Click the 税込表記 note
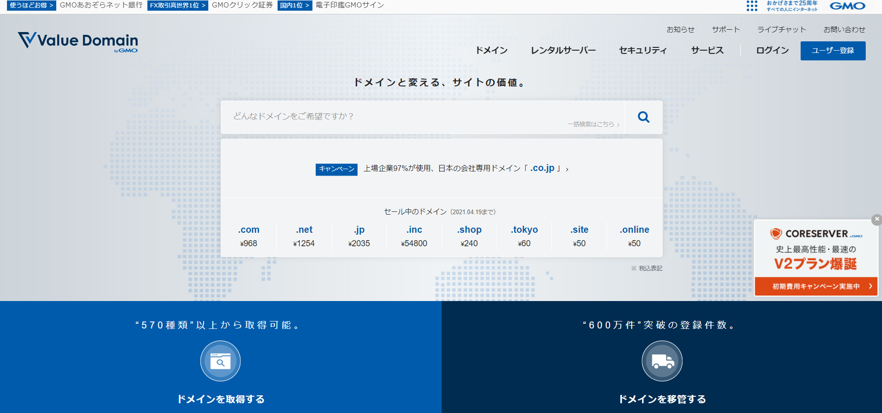This screenshot has height=413, width=882. click(647, 269)
